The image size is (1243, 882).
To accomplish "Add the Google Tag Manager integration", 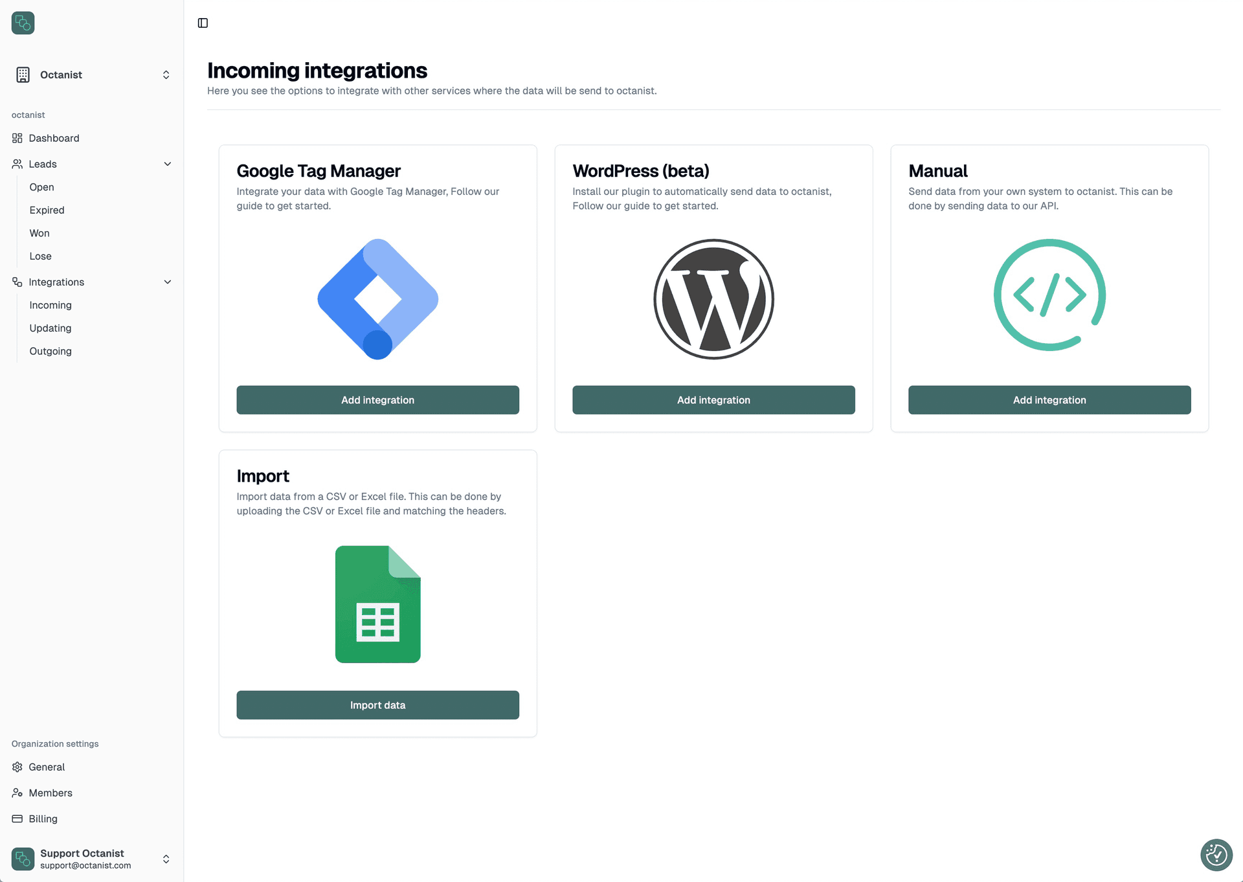I will [x=377, y=400].
